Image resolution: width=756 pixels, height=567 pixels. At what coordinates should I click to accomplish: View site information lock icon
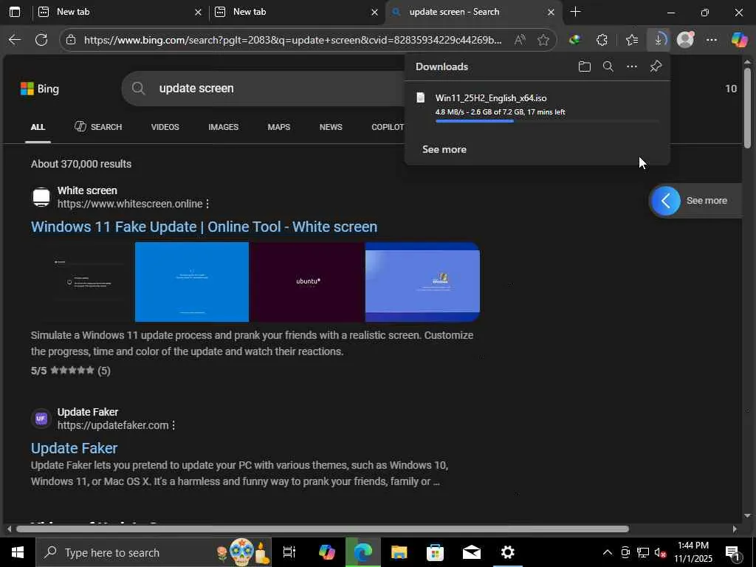[x=71, y=40]
